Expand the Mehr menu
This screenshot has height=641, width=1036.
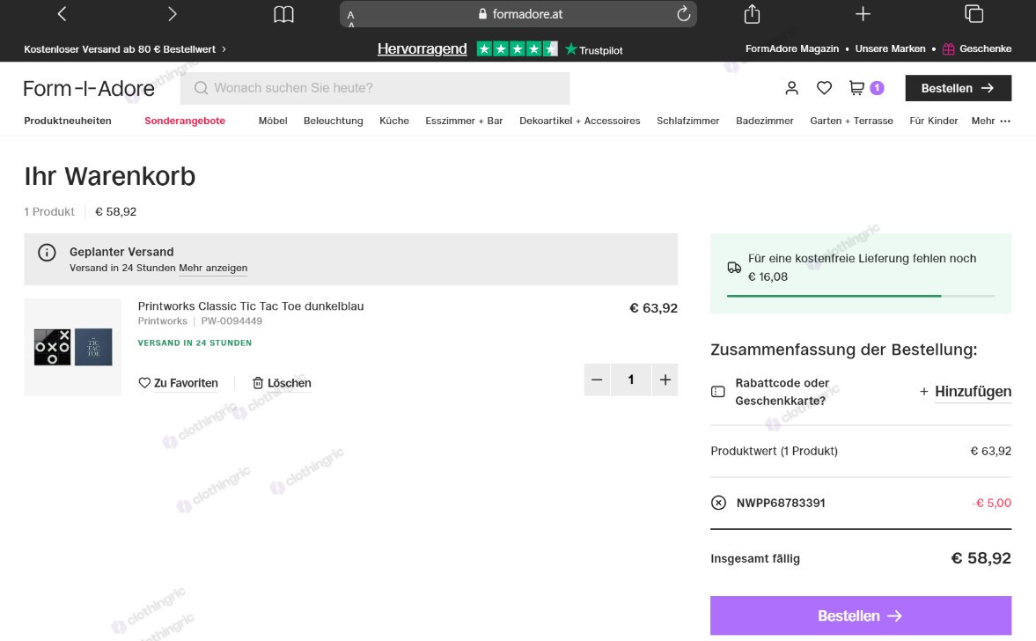[990, 121]
